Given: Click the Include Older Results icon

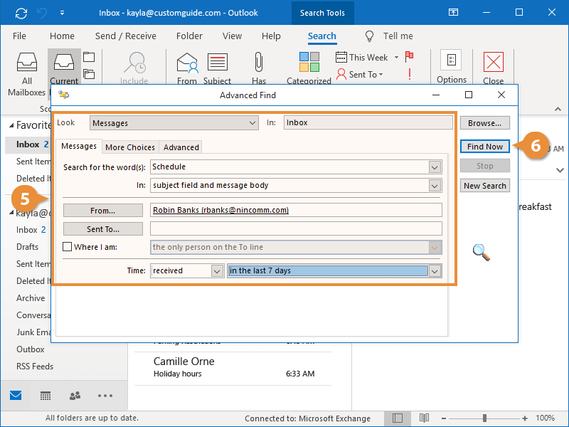Looking at the screenshot, I should coord(134,63).
